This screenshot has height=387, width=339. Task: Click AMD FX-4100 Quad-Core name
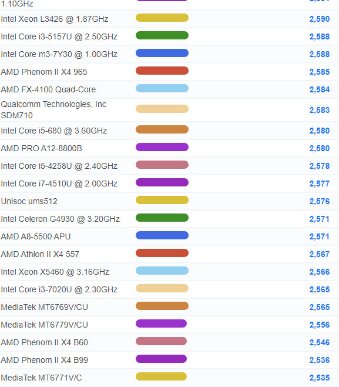point(48,89)
